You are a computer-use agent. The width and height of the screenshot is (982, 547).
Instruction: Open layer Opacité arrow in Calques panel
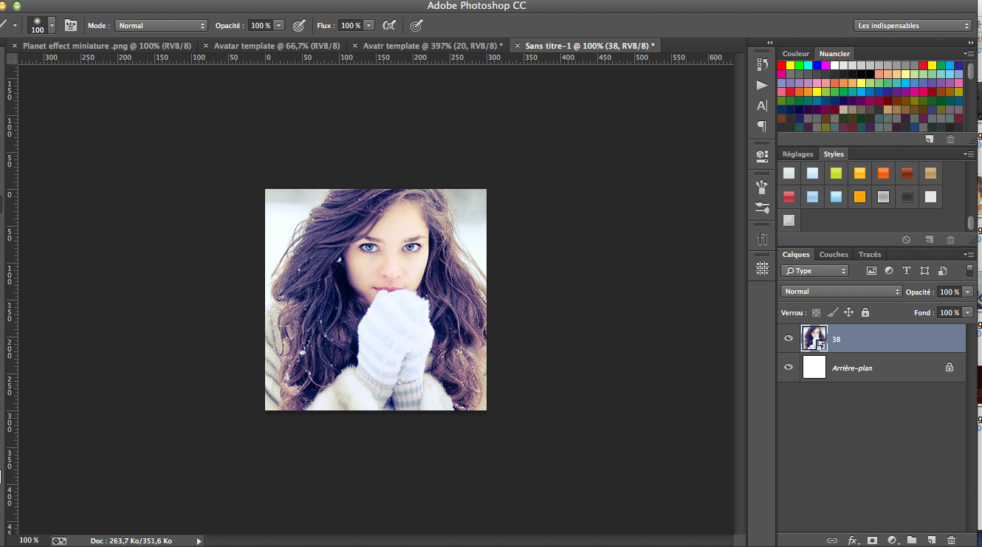967,292
